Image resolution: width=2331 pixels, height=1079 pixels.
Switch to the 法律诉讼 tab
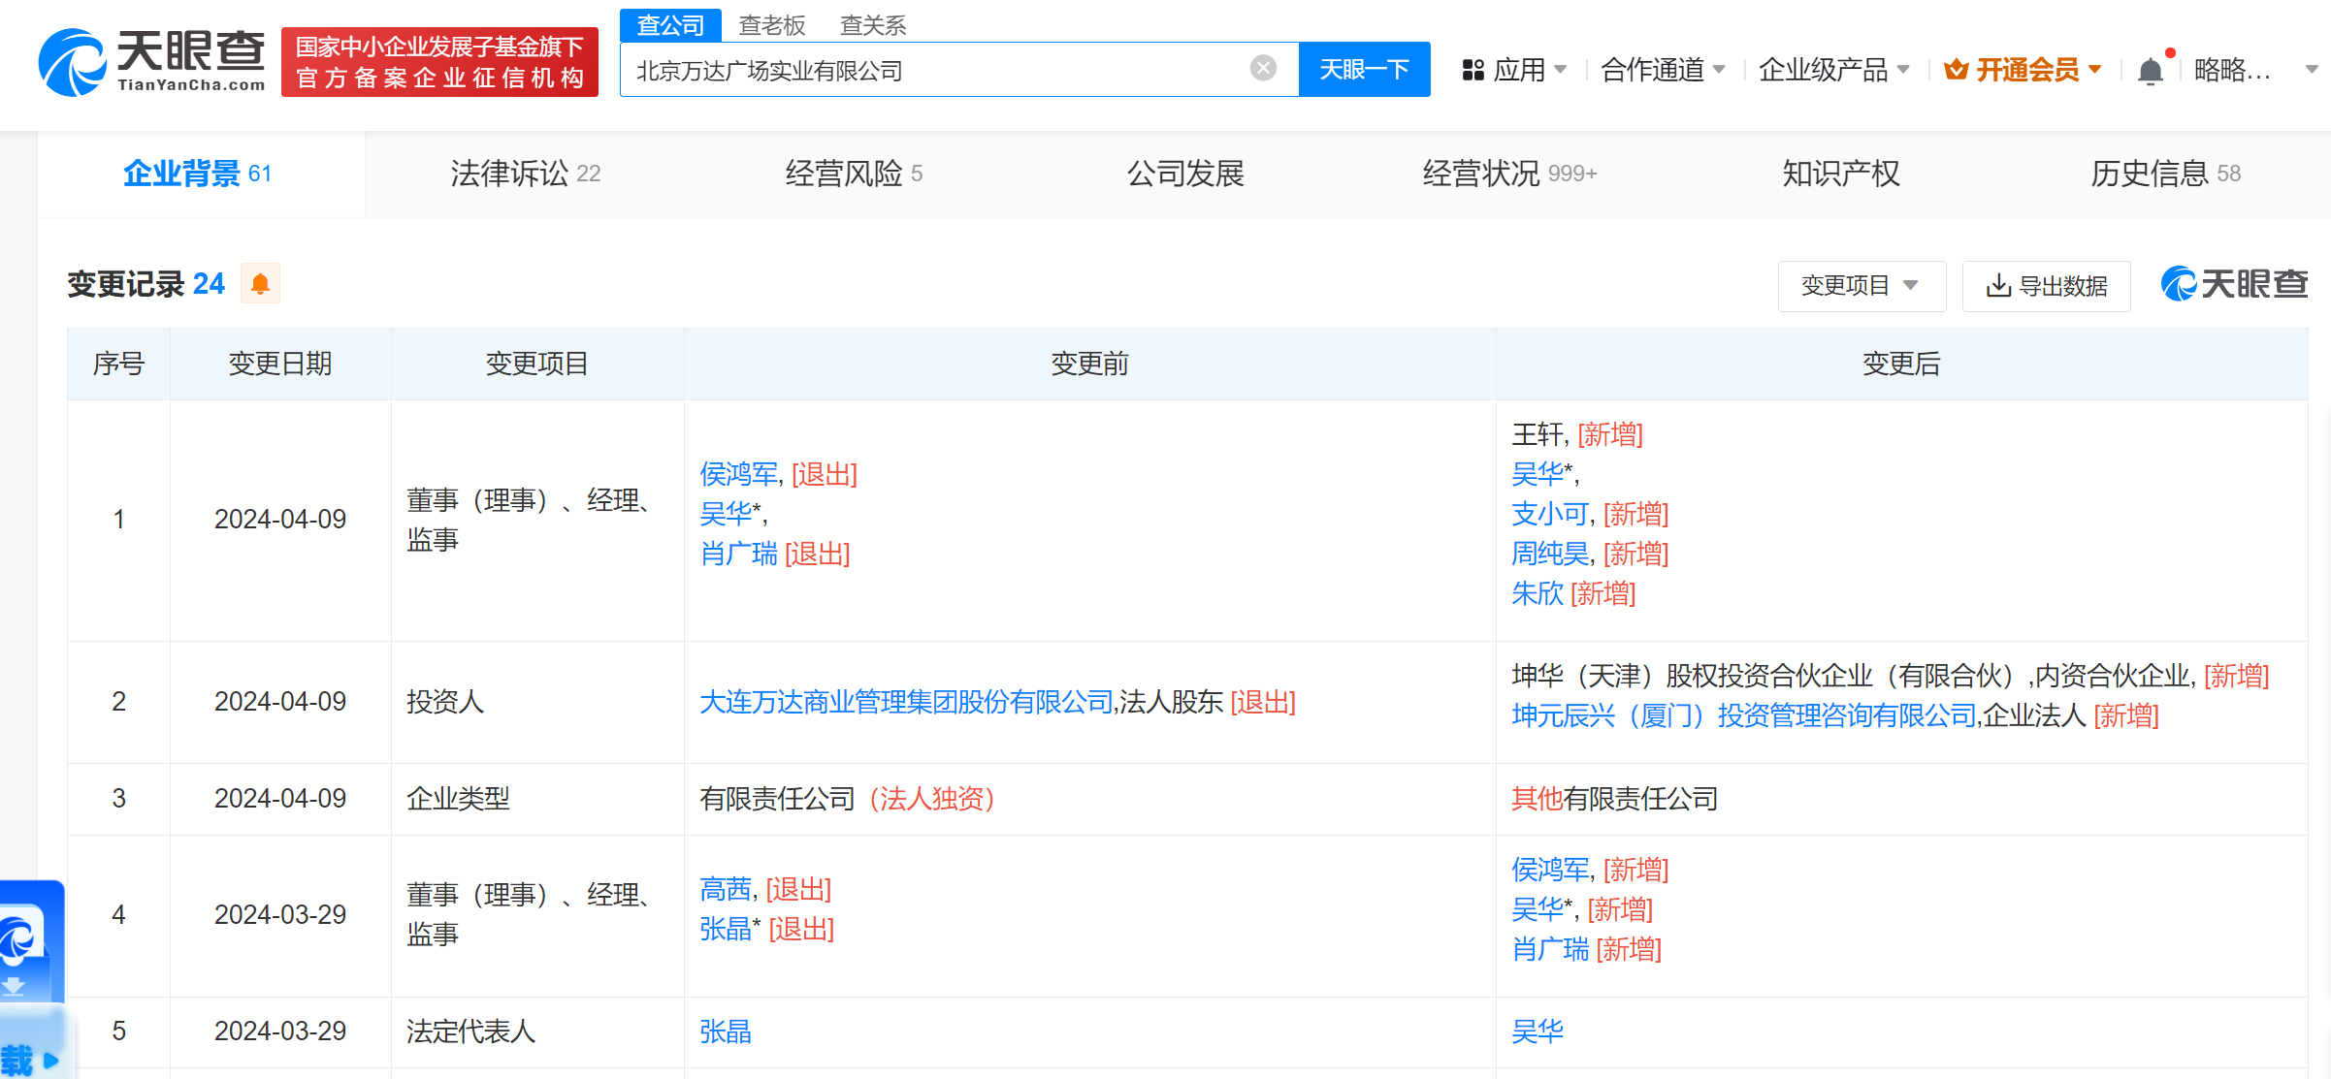coord(525,174)
